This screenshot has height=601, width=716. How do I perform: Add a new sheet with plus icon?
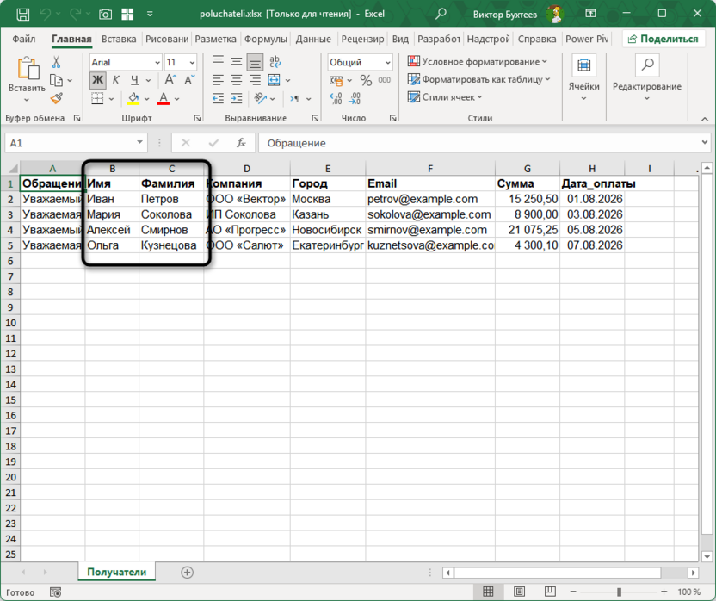(x=188, y=573)
